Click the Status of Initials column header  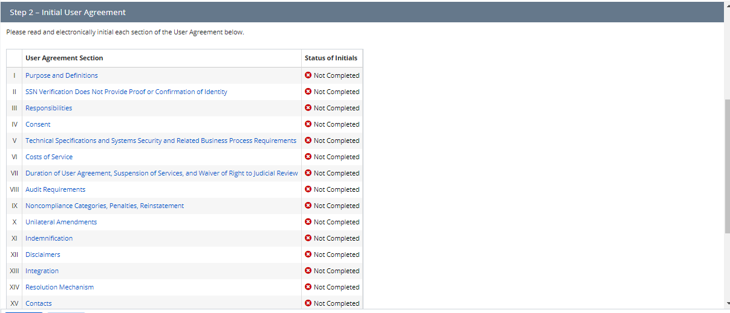331,58
